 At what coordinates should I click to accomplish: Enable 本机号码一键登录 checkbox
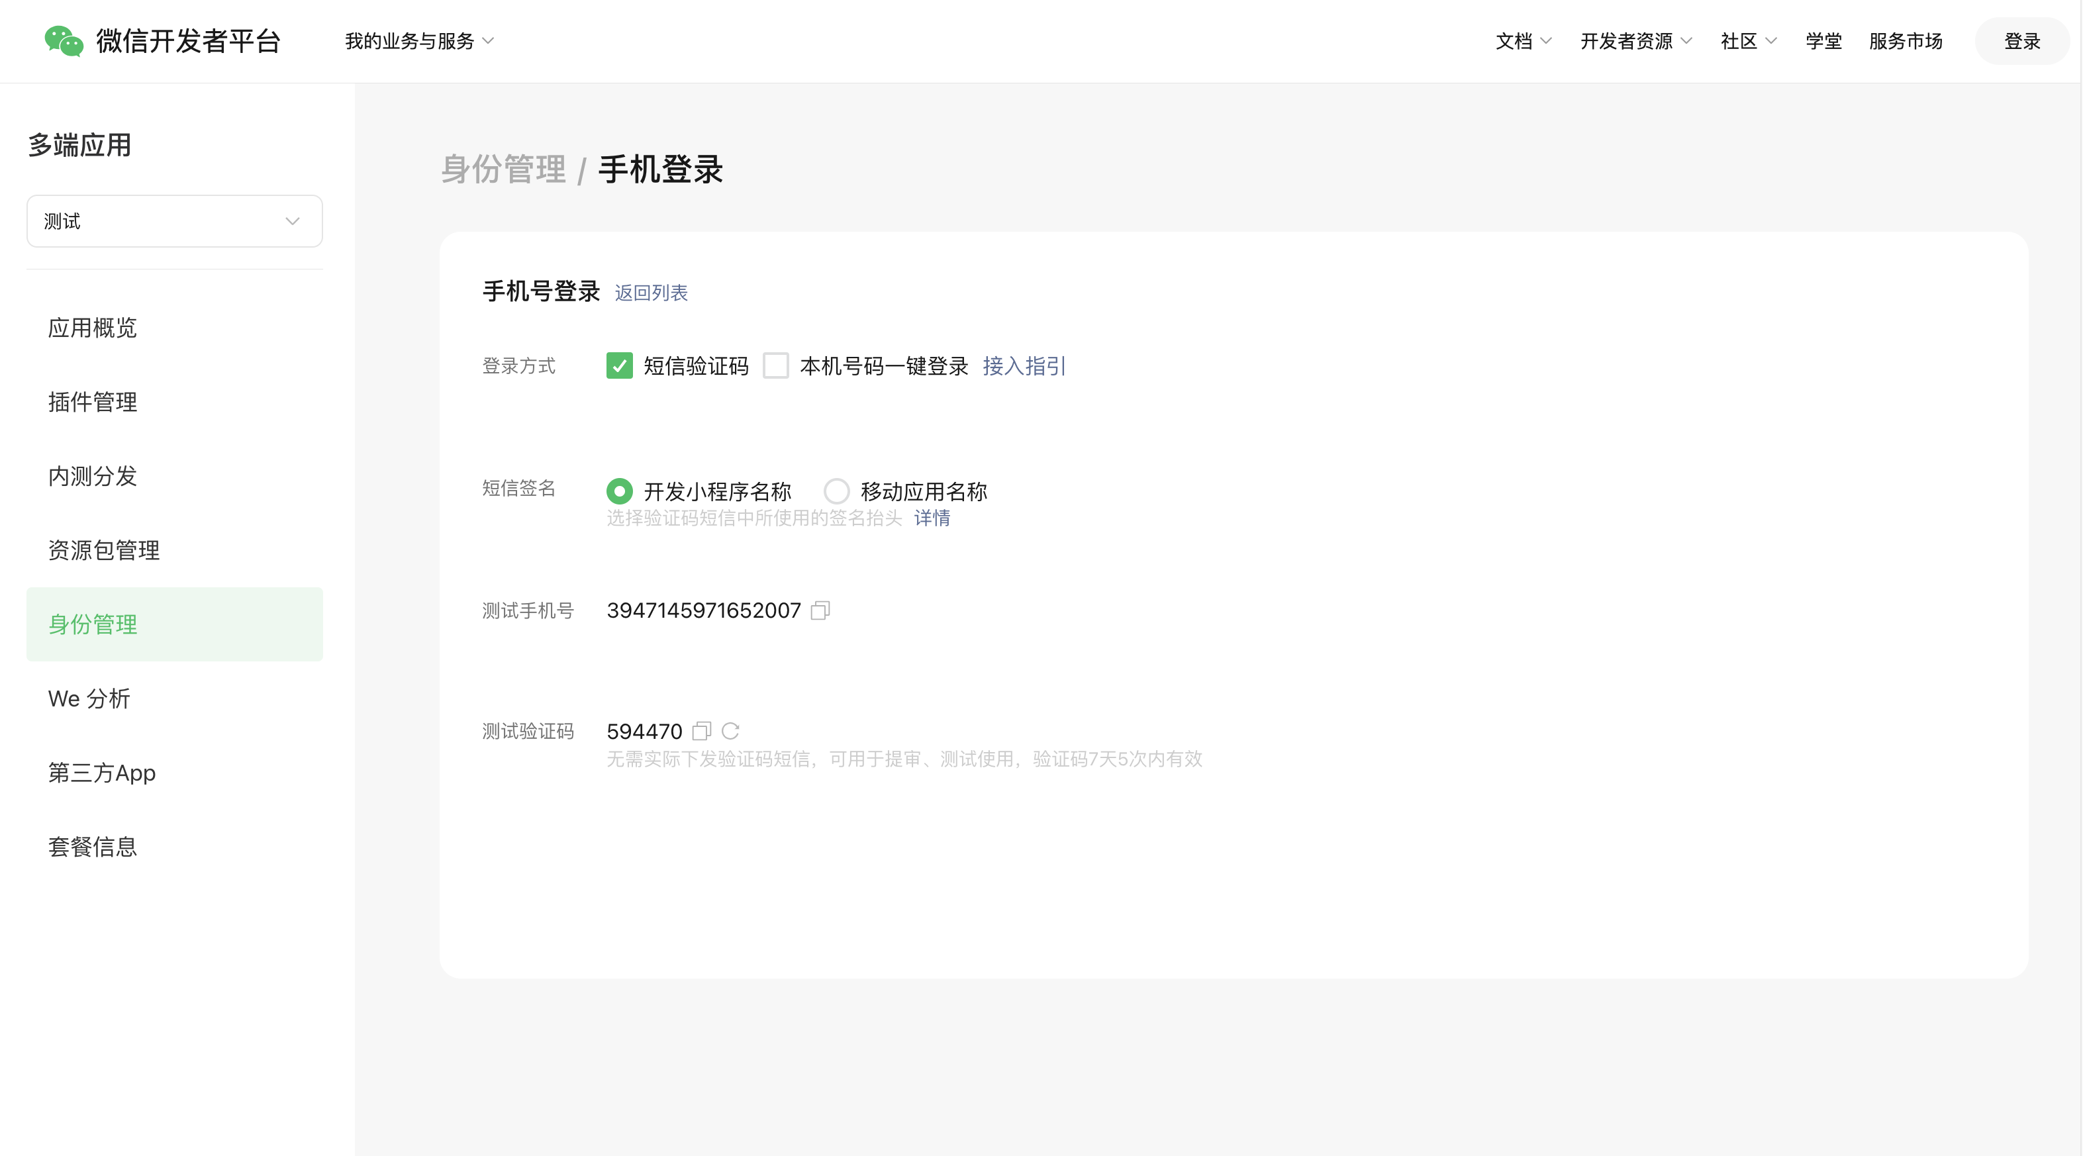point(775,365)
